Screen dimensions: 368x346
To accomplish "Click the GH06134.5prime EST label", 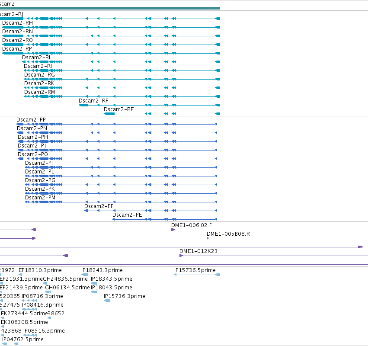I will (x=67, y=288).
